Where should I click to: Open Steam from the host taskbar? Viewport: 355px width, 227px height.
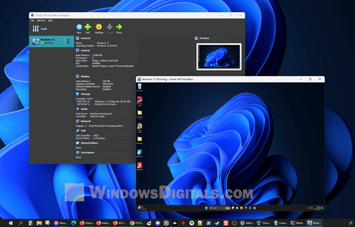[x=217, y=223]
